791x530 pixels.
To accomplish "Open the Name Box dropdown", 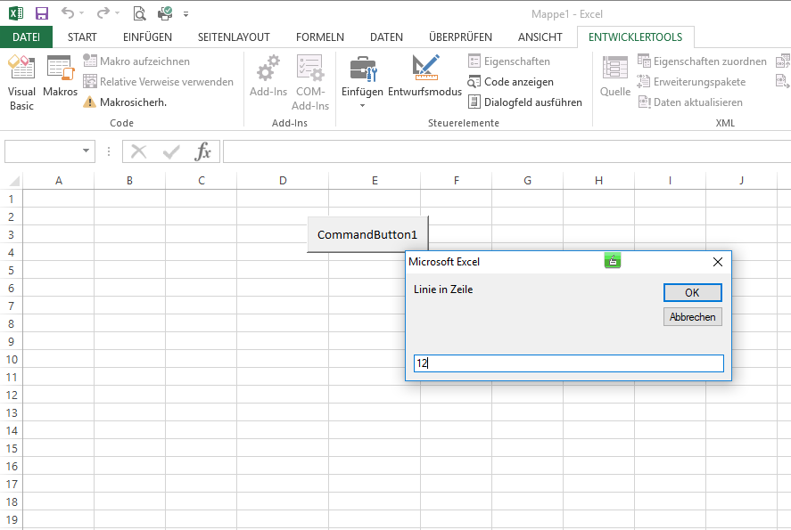I will tap(86, 151).
